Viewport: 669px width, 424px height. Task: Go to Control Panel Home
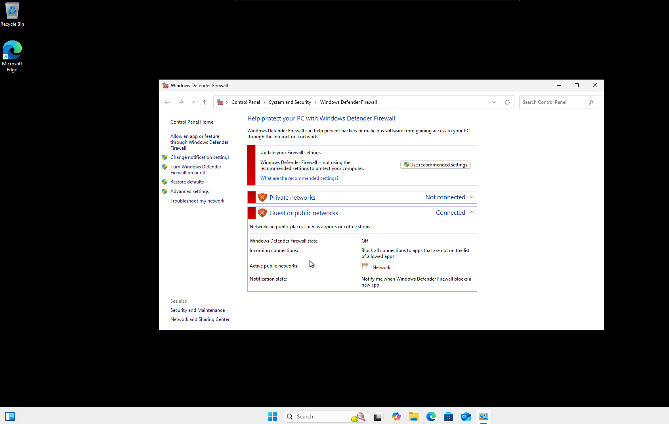pyautogui.click(x=192, y=122)
